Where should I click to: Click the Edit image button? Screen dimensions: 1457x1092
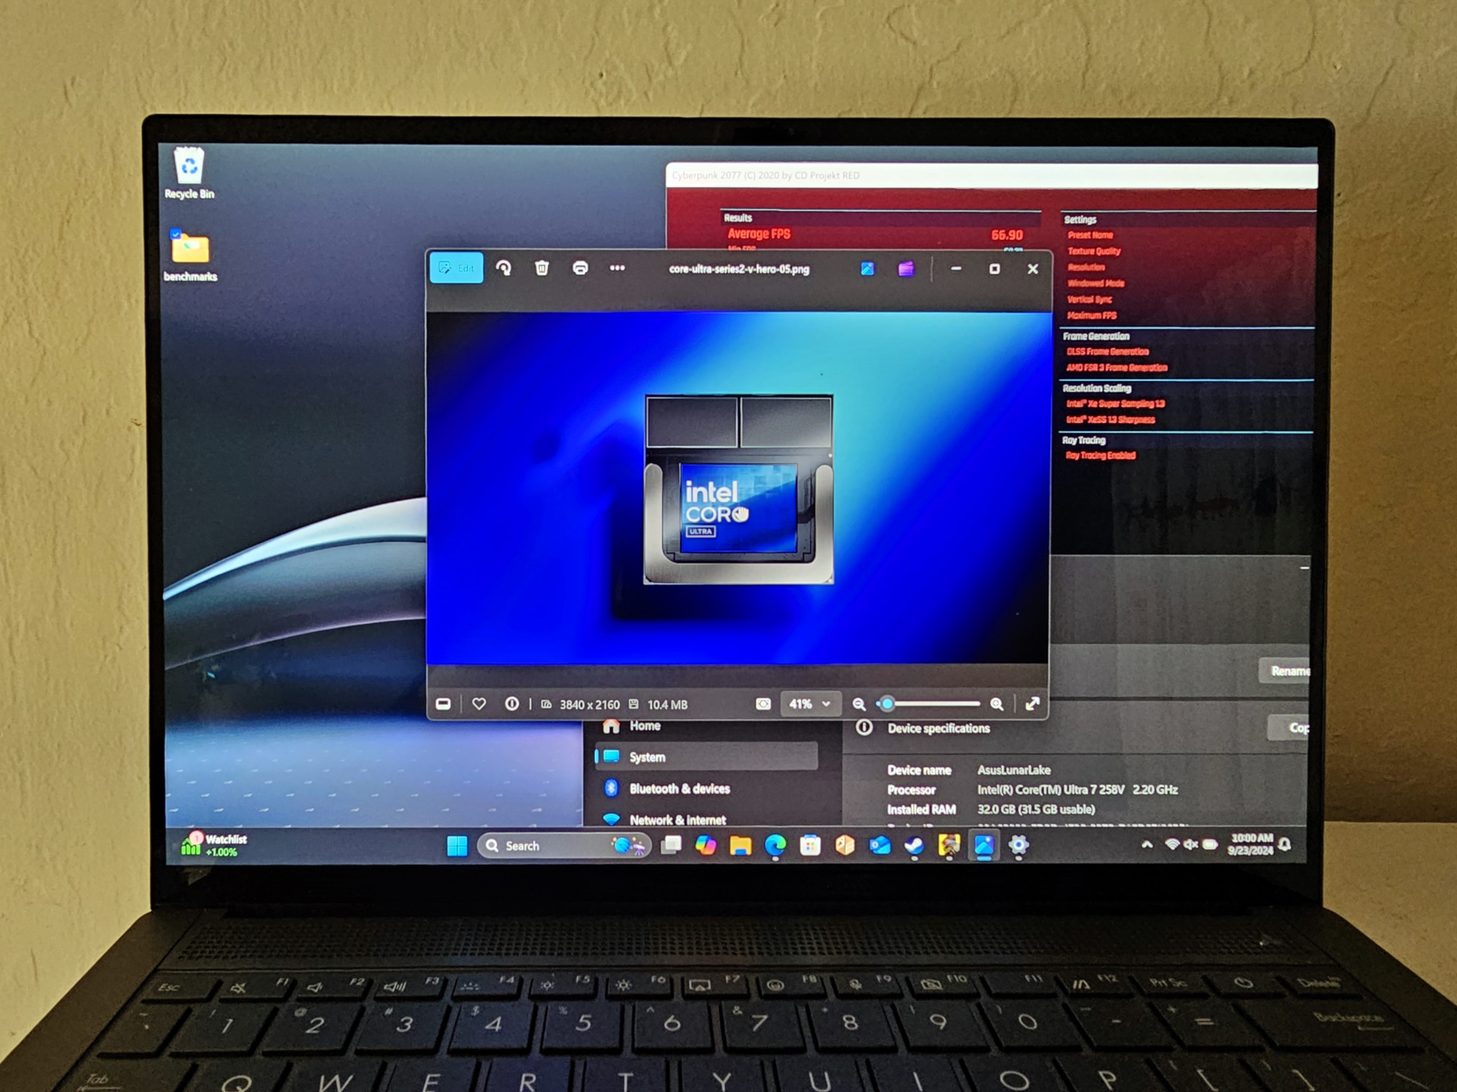(x=456, y=268)
